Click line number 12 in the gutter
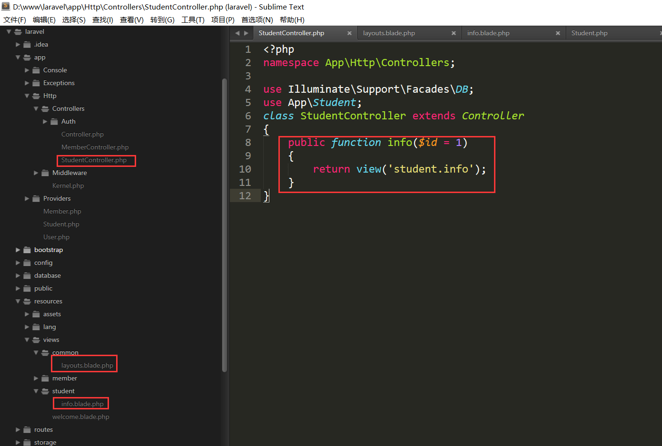The height and width of the screenshot is (446, 662). coord(245,195)
